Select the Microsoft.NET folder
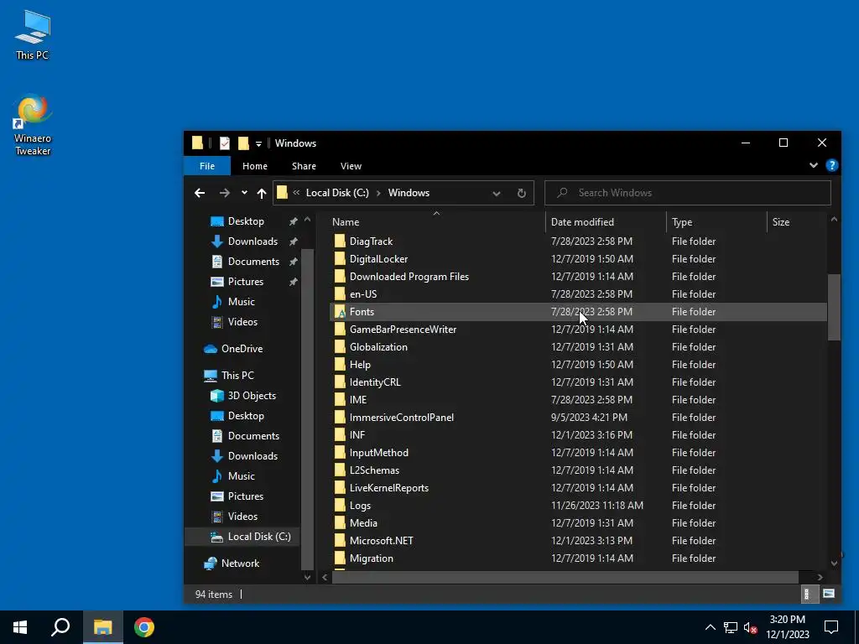This screenshot has height=644, width=859. point(382,541)
